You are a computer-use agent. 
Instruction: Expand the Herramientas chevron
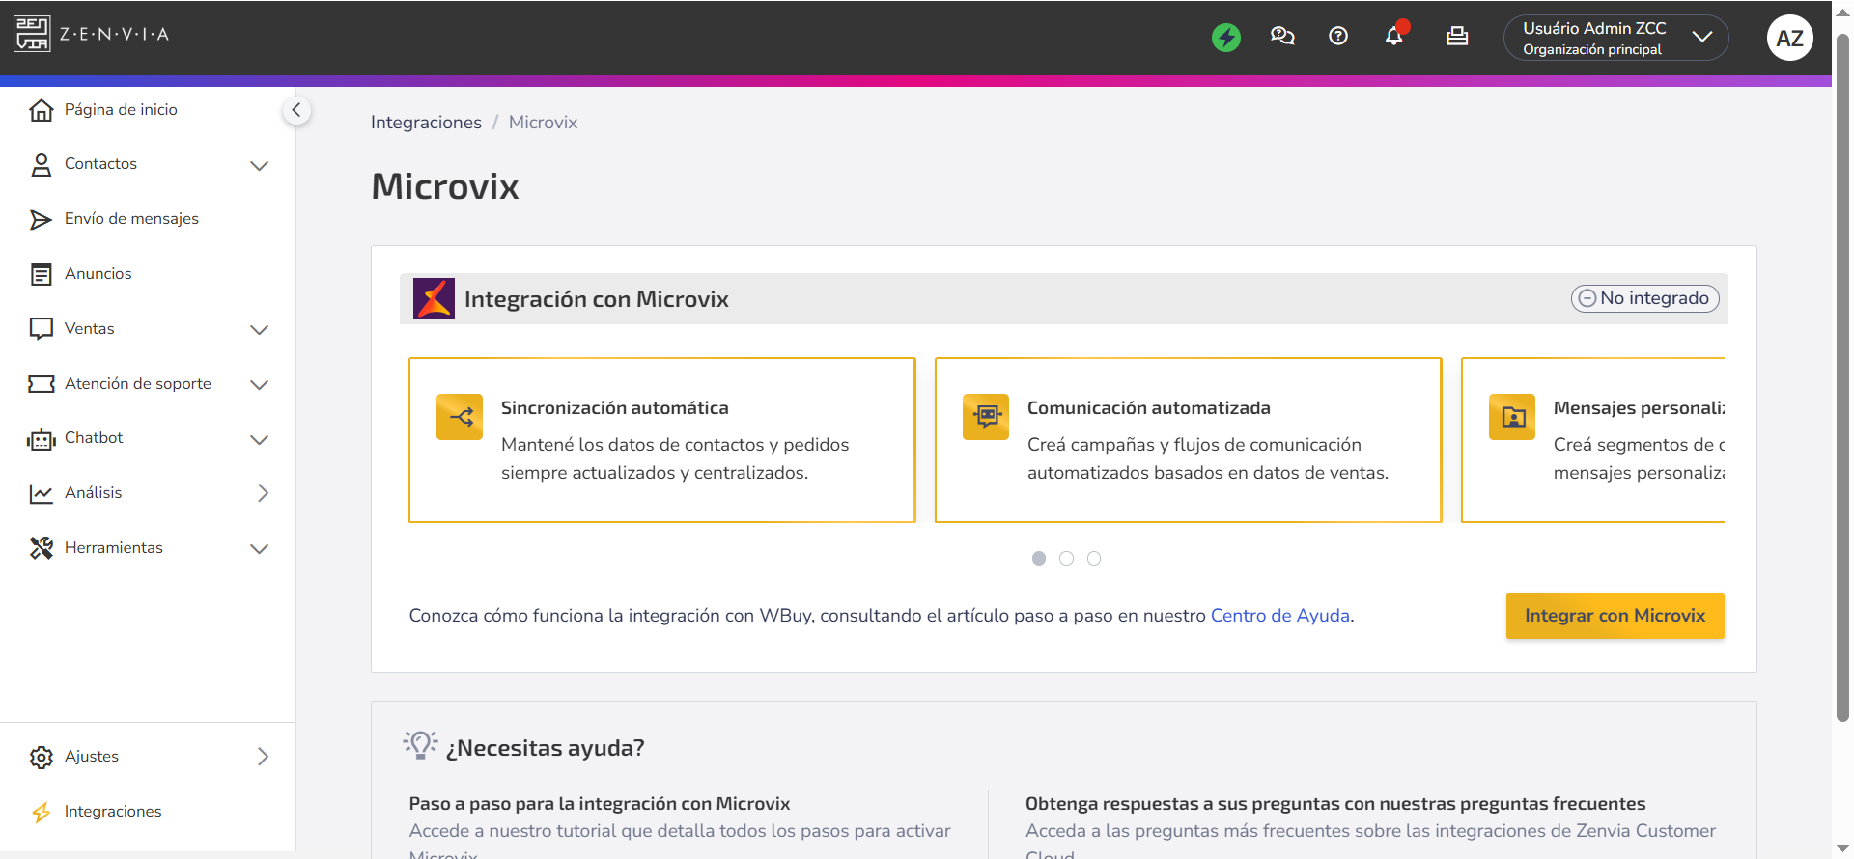pyautogui.click(x=259, y=549)
